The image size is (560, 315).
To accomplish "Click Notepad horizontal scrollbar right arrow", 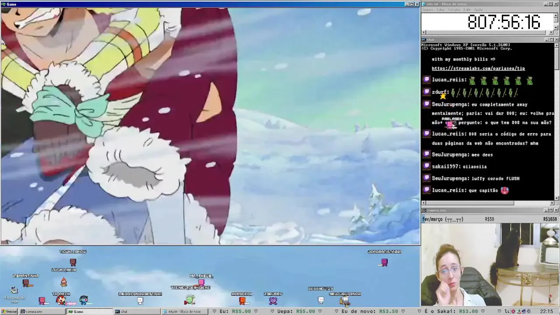I will 552,32.
